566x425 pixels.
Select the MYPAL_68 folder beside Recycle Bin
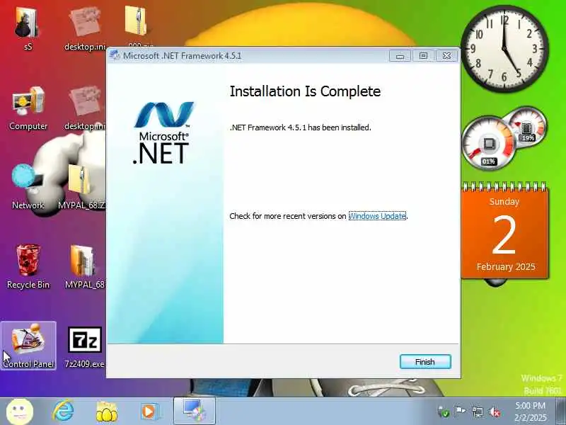[x=85, y=267]
